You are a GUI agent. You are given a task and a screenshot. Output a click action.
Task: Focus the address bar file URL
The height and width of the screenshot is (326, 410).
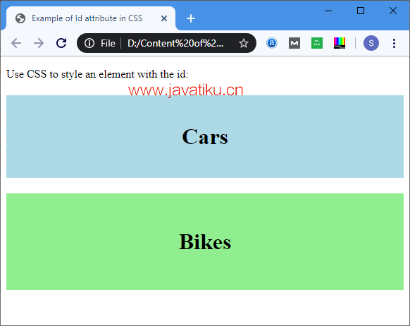click(175, 43)
